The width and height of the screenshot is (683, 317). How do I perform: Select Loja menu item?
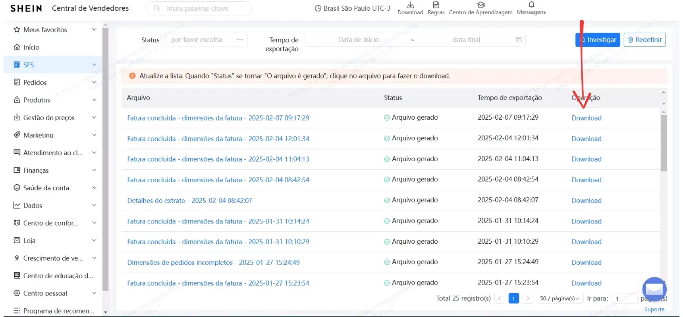[53, 240]
